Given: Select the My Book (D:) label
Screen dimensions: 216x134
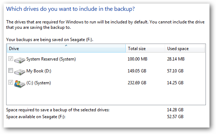Looking at the screenshot, I should click(x=39, y=71).
